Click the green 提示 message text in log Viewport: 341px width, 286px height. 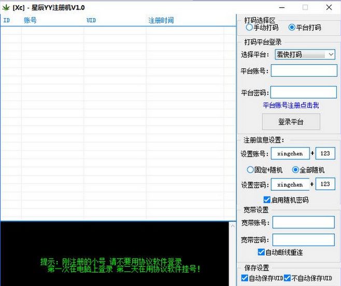coord(120,265)
